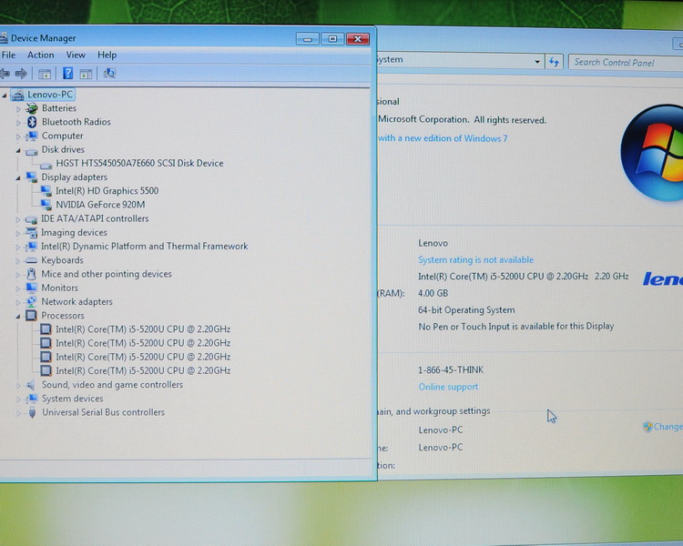Click the IDE ATA/ATAPI controllers icon
This screenshot has width=683, height=546.
tap(31, 219)
